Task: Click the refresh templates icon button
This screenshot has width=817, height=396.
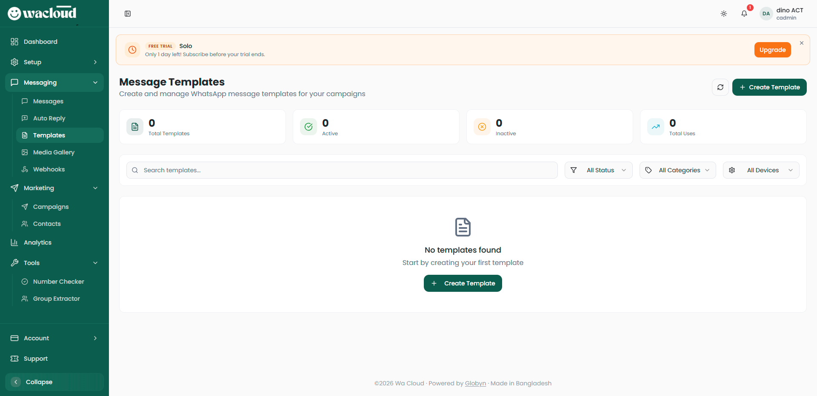Action: [720, 87]
